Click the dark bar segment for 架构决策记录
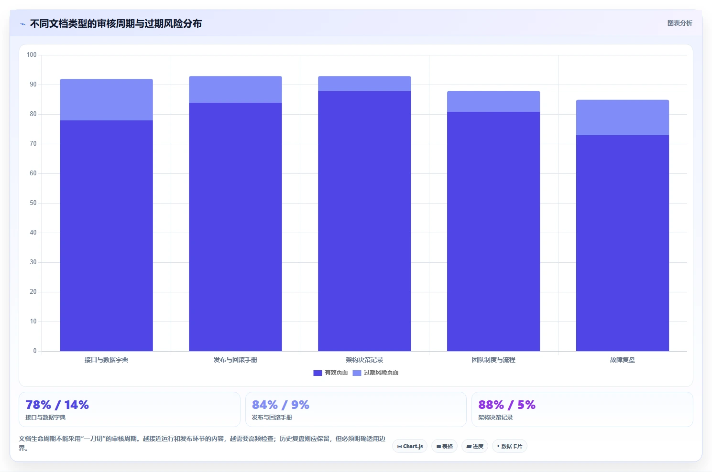The image size is (712, 472). pos(364,221)
